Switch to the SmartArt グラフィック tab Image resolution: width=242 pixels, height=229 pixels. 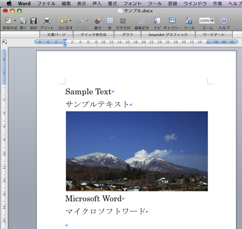pos(168,35)
